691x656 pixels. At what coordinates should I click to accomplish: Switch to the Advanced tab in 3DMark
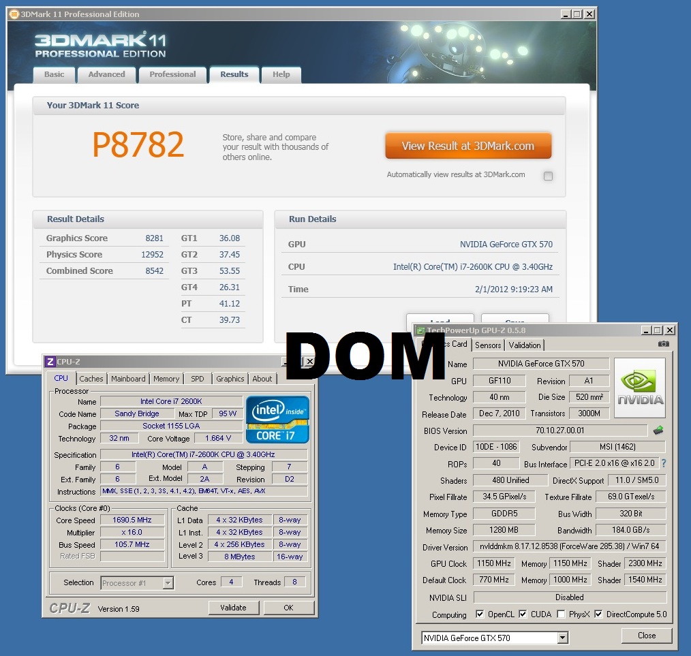tap(106, 74)
